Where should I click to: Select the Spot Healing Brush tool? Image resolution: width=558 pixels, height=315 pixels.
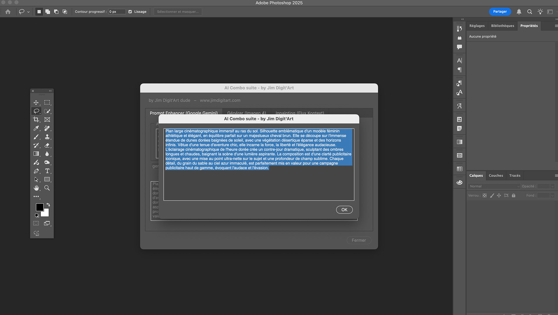(x=47, y=128)
